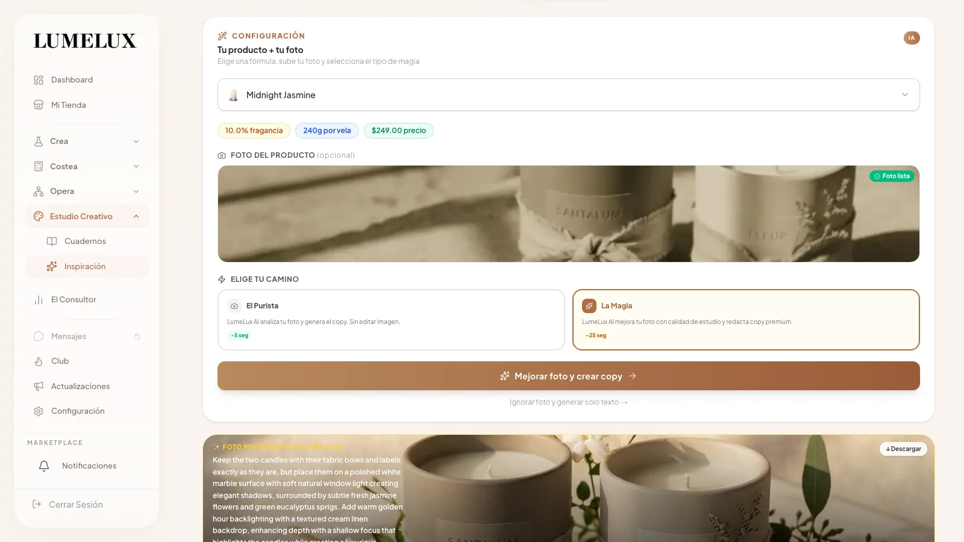Click the Opera network icon
964x542 pixels.
pyautogui.click(x=39, y=192)
